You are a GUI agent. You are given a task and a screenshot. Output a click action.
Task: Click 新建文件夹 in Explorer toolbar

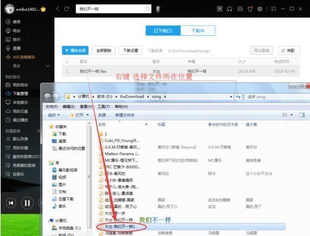tap(125, 115)
